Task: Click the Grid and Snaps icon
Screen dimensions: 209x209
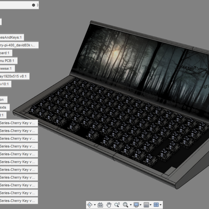Action: click(x=146, y=205)
